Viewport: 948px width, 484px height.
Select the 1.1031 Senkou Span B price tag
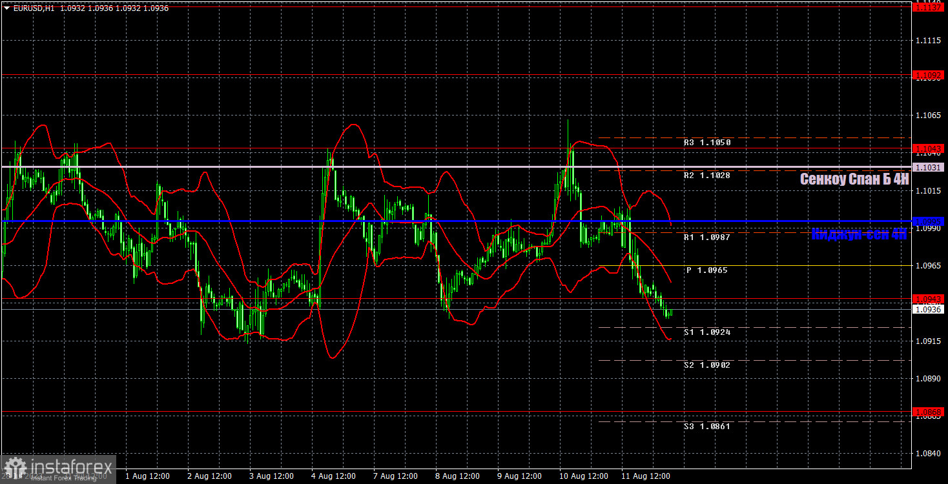pos(929,167)
